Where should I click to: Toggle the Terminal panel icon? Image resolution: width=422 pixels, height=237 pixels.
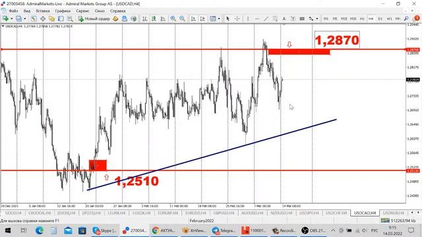pos(61,18)
